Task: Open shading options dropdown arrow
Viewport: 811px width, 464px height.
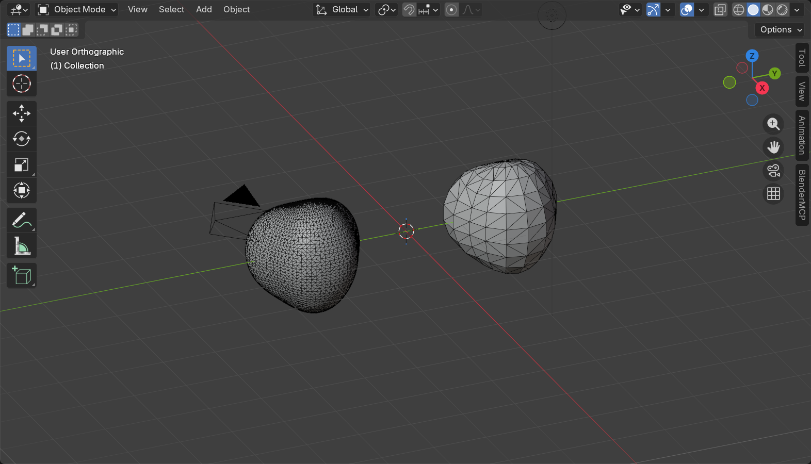Action: (797, 10)
